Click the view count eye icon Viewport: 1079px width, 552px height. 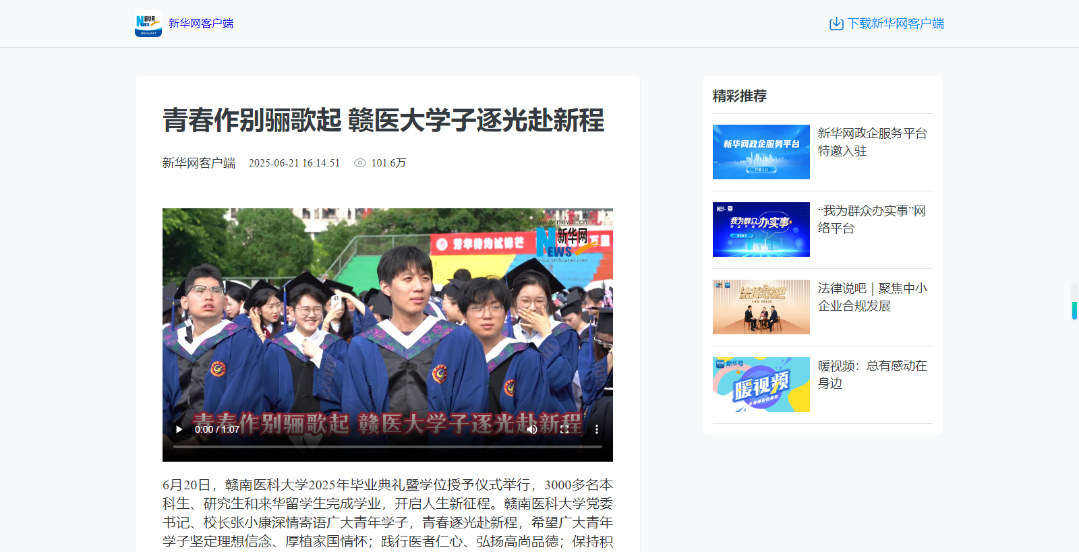pos(360,163)
